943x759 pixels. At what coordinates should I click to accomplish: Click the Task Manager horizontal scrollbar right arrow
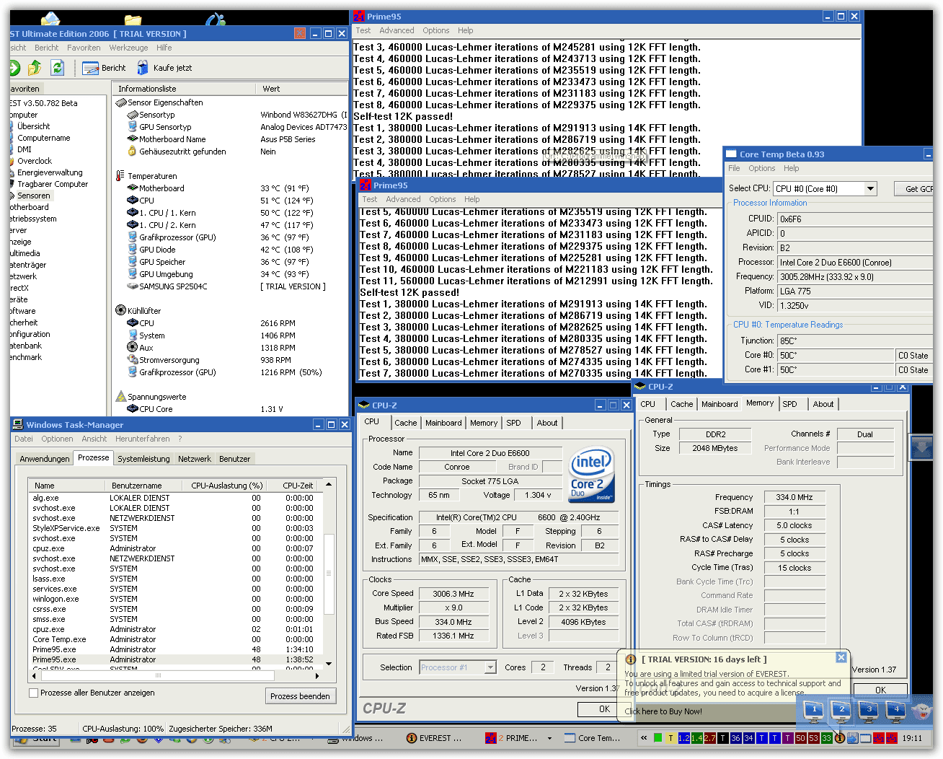coord(316,676)
